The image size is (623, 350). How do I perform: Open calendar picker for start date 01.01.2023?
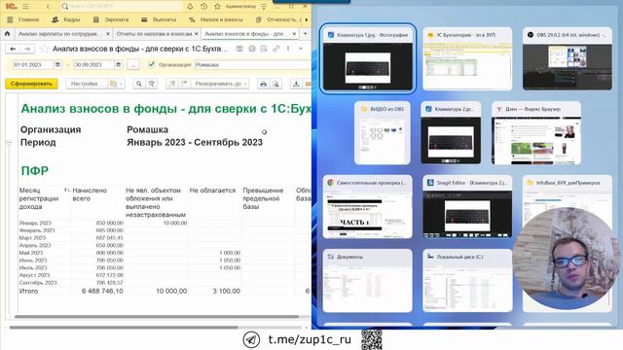click(57, 65)
